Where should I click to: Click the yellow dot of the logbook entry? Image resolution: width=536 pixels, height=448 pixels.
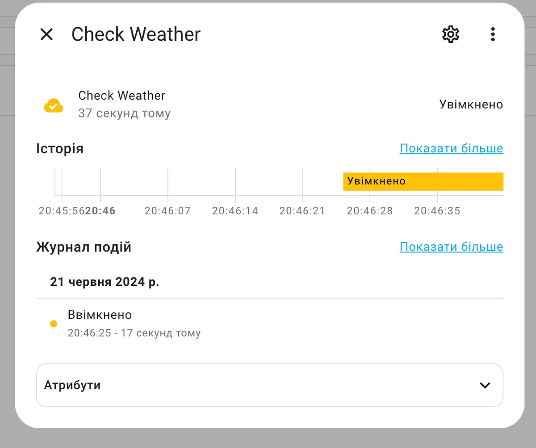54,324
